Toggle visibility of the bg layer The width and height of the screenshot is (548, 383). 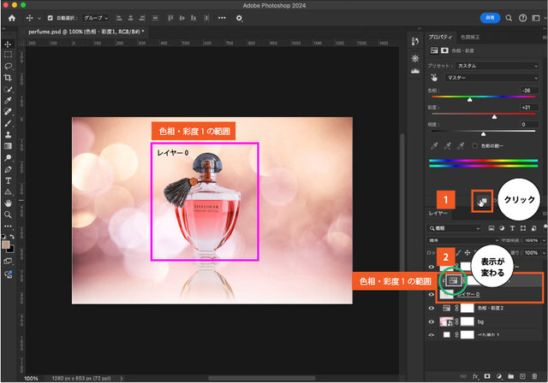432,321
